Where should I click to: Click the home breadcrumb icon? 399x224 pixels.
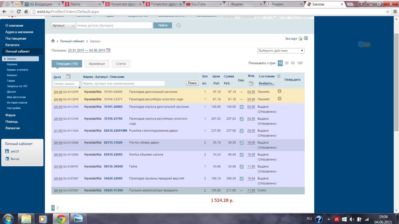[53, 41]
